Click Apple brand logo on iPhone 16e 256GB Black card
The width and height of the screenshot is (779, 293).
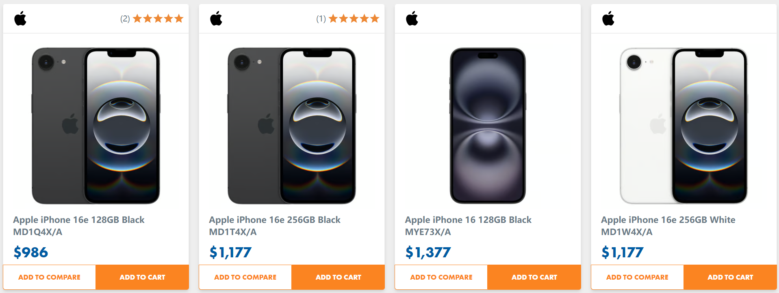pos(216,19)
